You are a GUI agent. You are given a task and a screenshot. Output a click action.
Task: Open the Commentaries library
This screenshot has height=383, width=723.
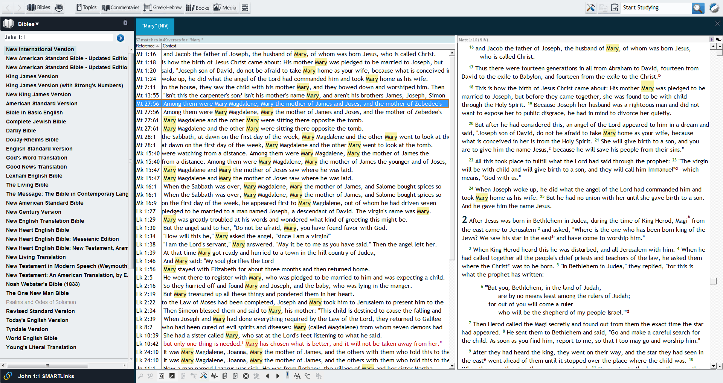(x=120, y=8)
